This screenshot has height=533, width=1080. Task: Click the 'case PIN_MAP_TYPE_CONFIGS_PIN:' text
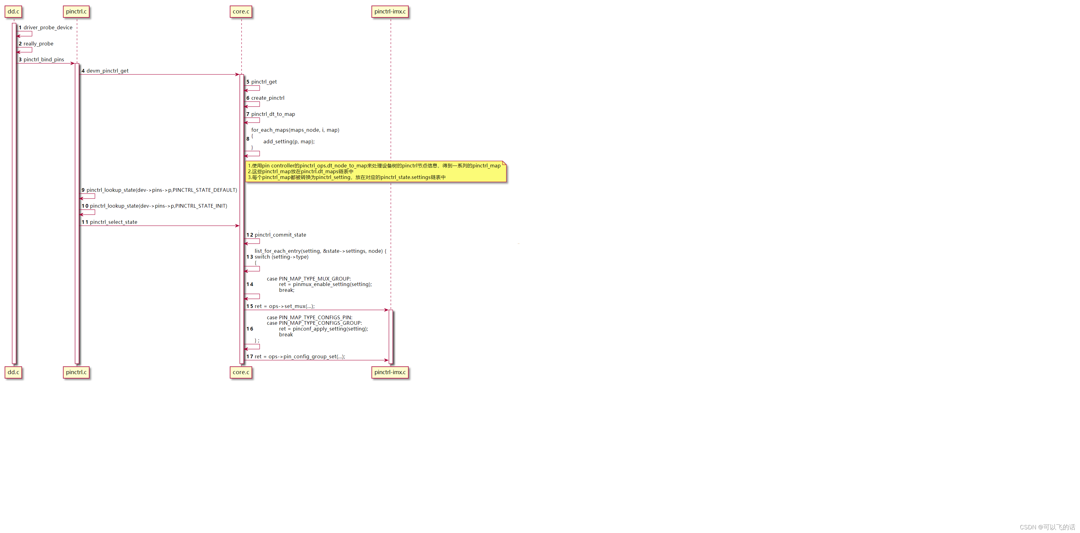coord(310,318)
